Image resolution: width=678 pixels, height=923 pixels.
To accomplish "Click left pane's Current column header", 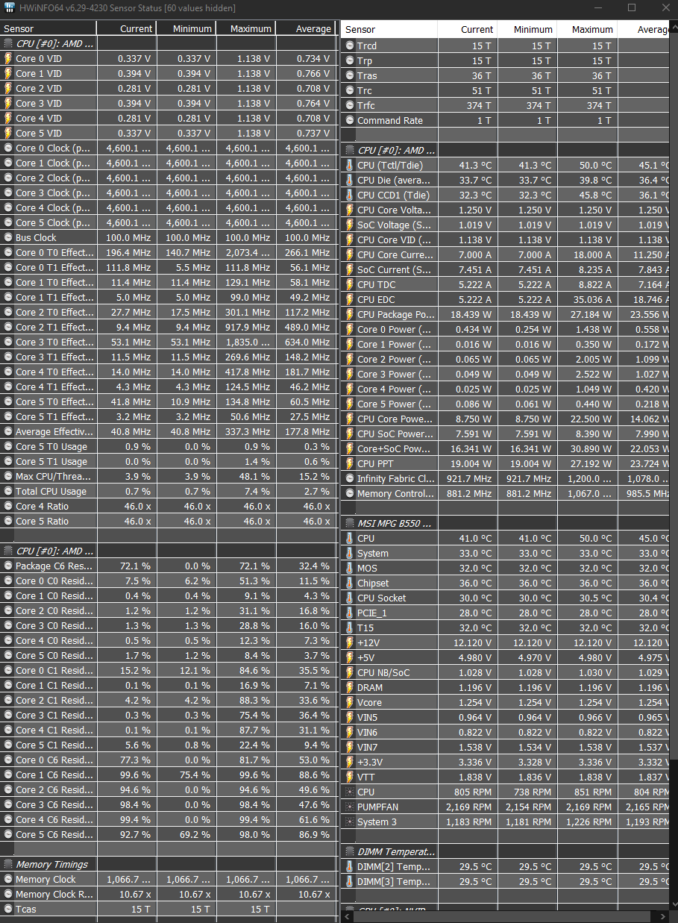I will (126, 28).
